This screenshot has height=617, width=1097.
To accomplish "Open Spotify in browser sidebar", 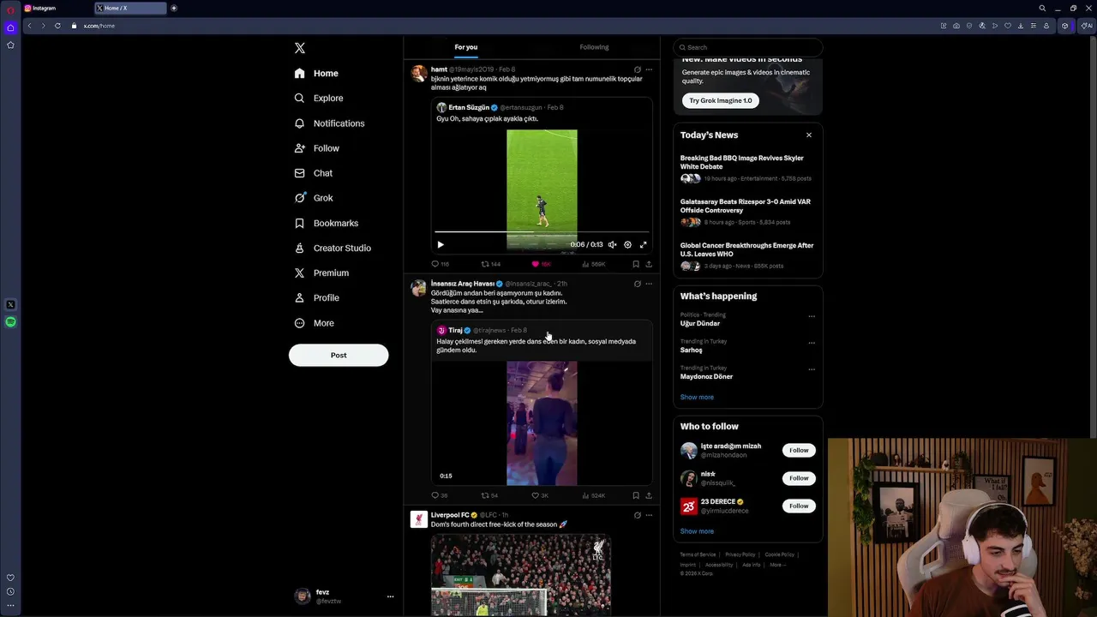I will [x=10, y=322].
